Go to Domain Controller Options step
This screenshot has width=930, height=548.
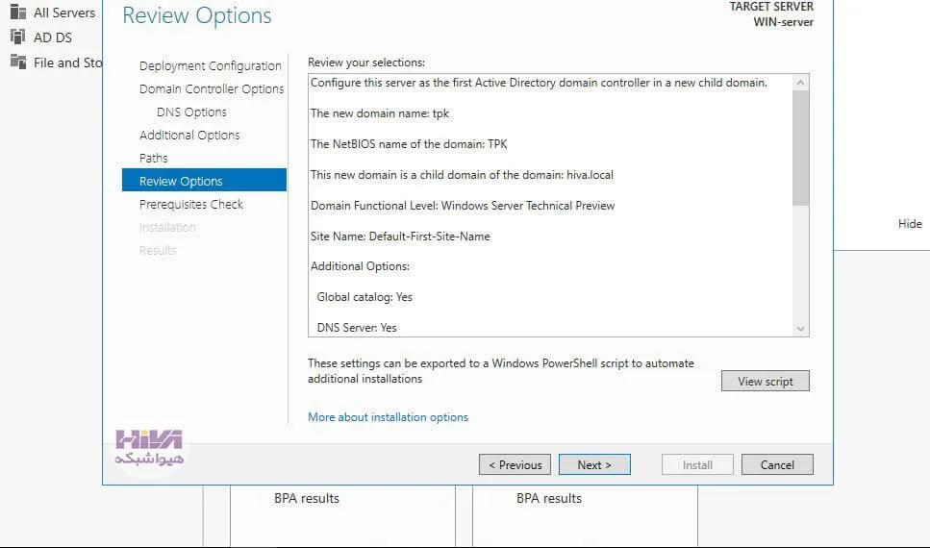(x=212, y=89)
